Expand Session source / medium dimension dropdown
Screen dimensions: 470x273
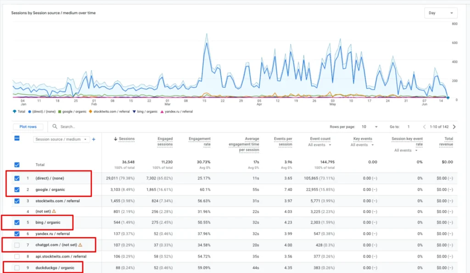tap(61, 139)
